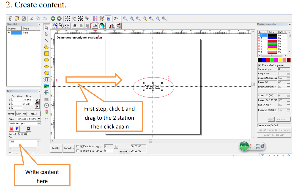Expand the Book Antiqua font dropdown
Image resolution: width=295 pixels, height=189 pixels.
39,124
